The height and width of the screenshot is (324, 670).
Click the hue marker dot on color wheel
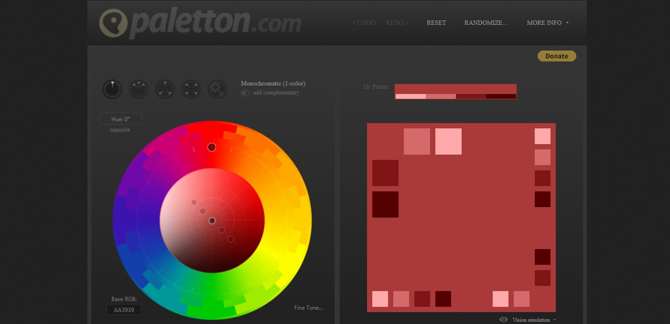click(x=212, y=147)
